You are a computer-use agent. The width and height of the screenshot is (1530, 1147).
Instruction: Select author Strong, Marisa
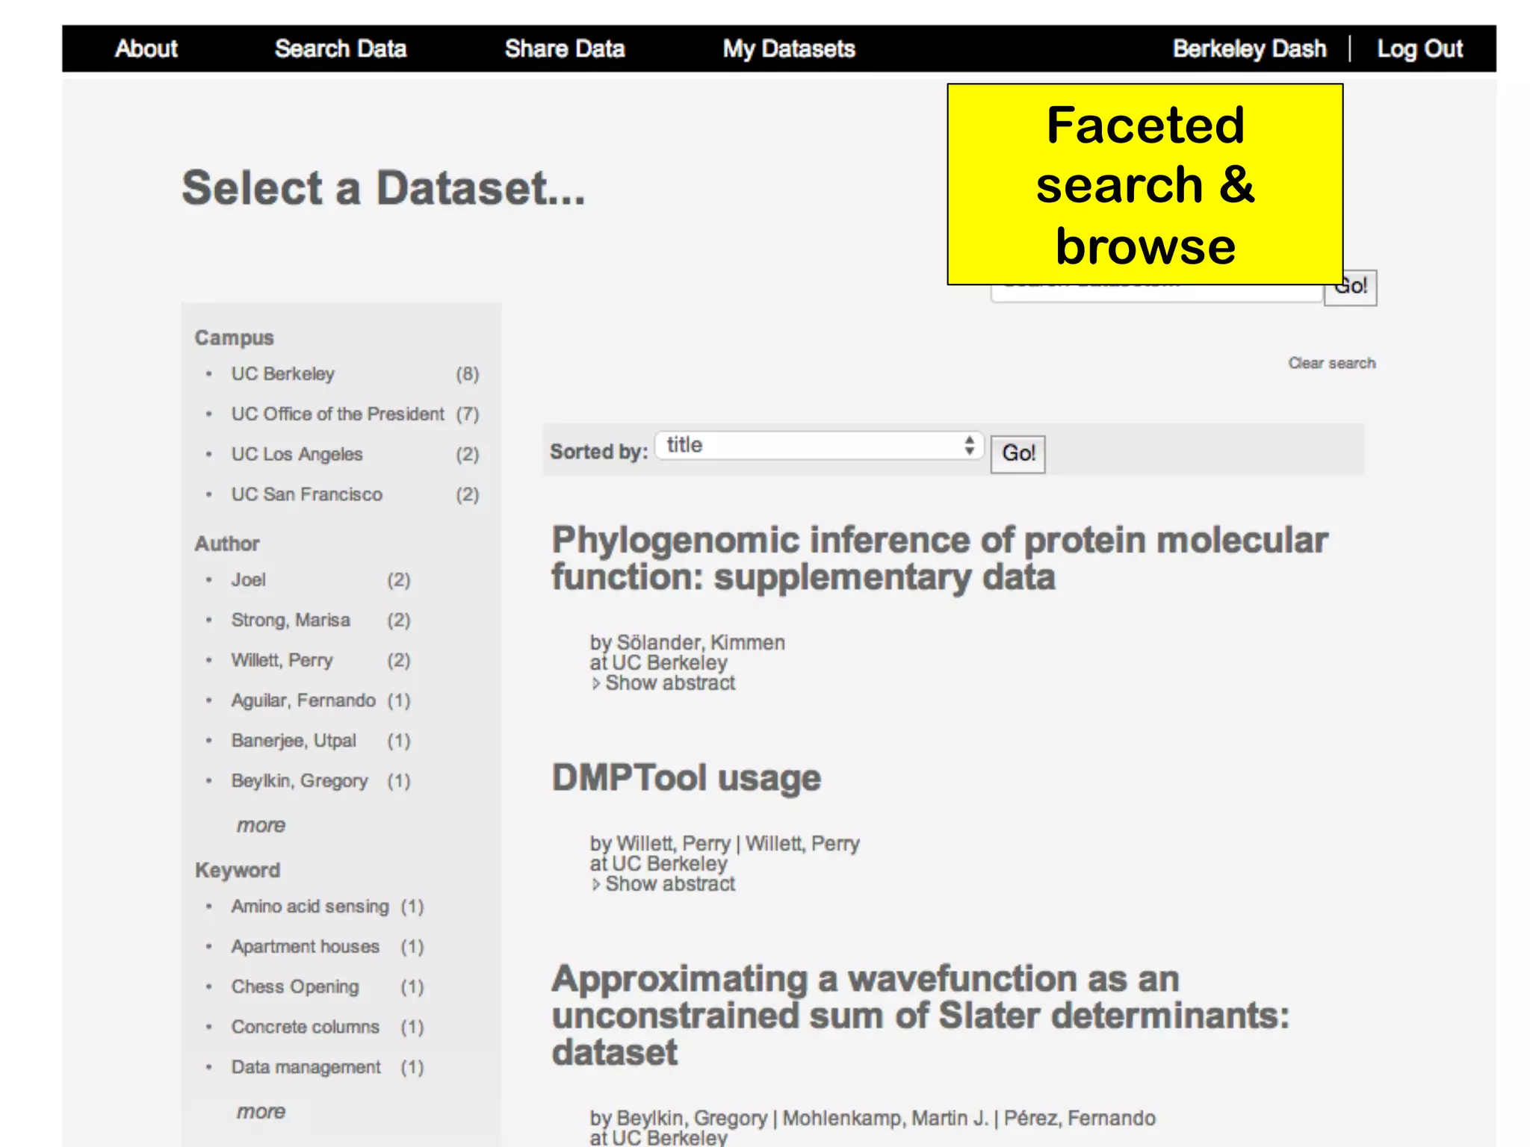click(291, 620)
